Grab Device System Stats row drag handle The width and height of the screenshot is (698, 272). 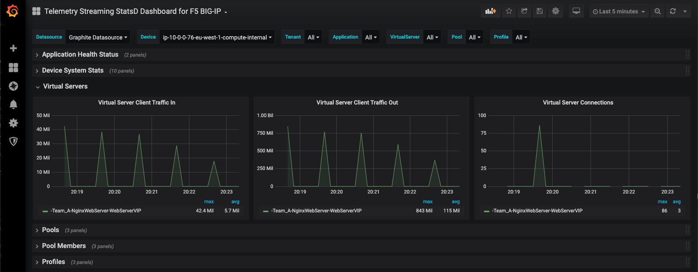coord(688,71)
